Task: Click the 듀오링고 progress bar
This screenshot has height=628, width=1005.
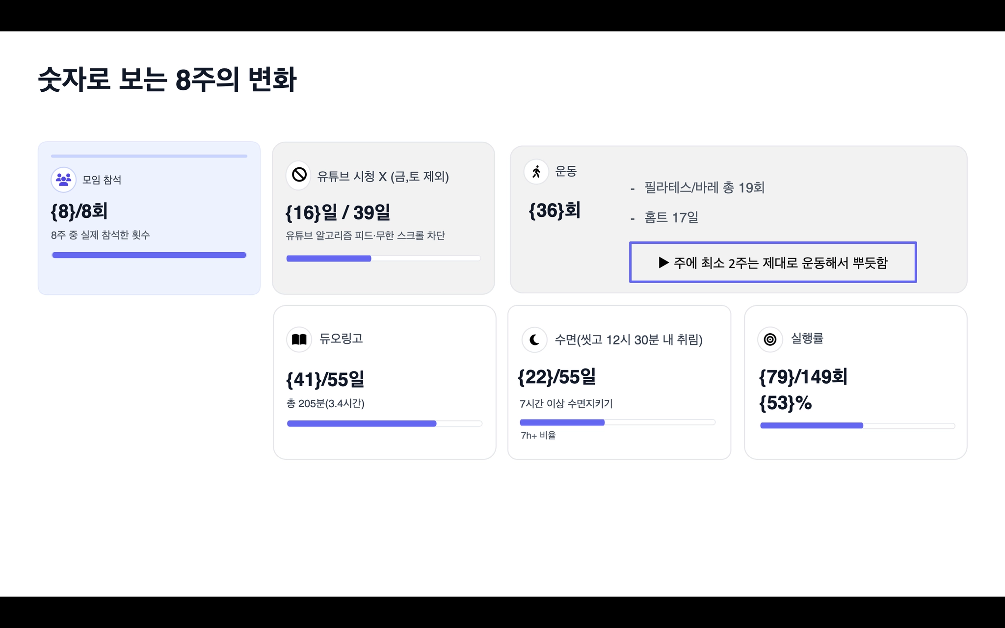Action: (384, 423)
